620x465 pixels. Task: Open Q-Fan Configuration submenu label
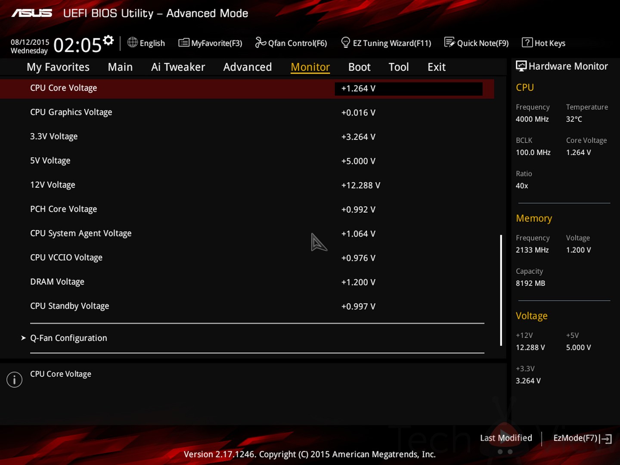click(x=68, y=338)
